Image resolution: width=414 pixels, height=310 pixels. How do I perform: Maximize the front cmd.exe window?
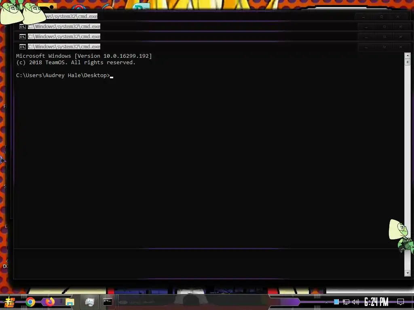[x=384, y=47]
